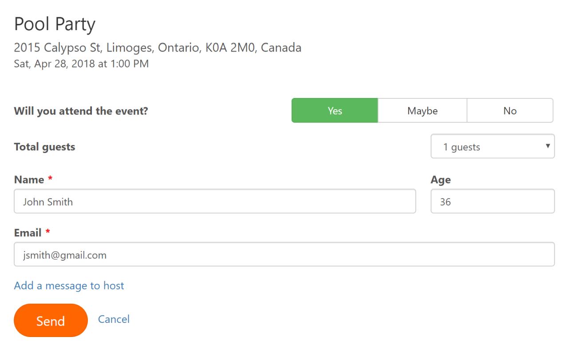
Task: Click the 2015 Calypso St address line
Action: pos(158,47)
